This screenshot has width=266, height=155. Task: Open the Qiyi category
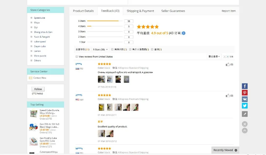point(36,27)
